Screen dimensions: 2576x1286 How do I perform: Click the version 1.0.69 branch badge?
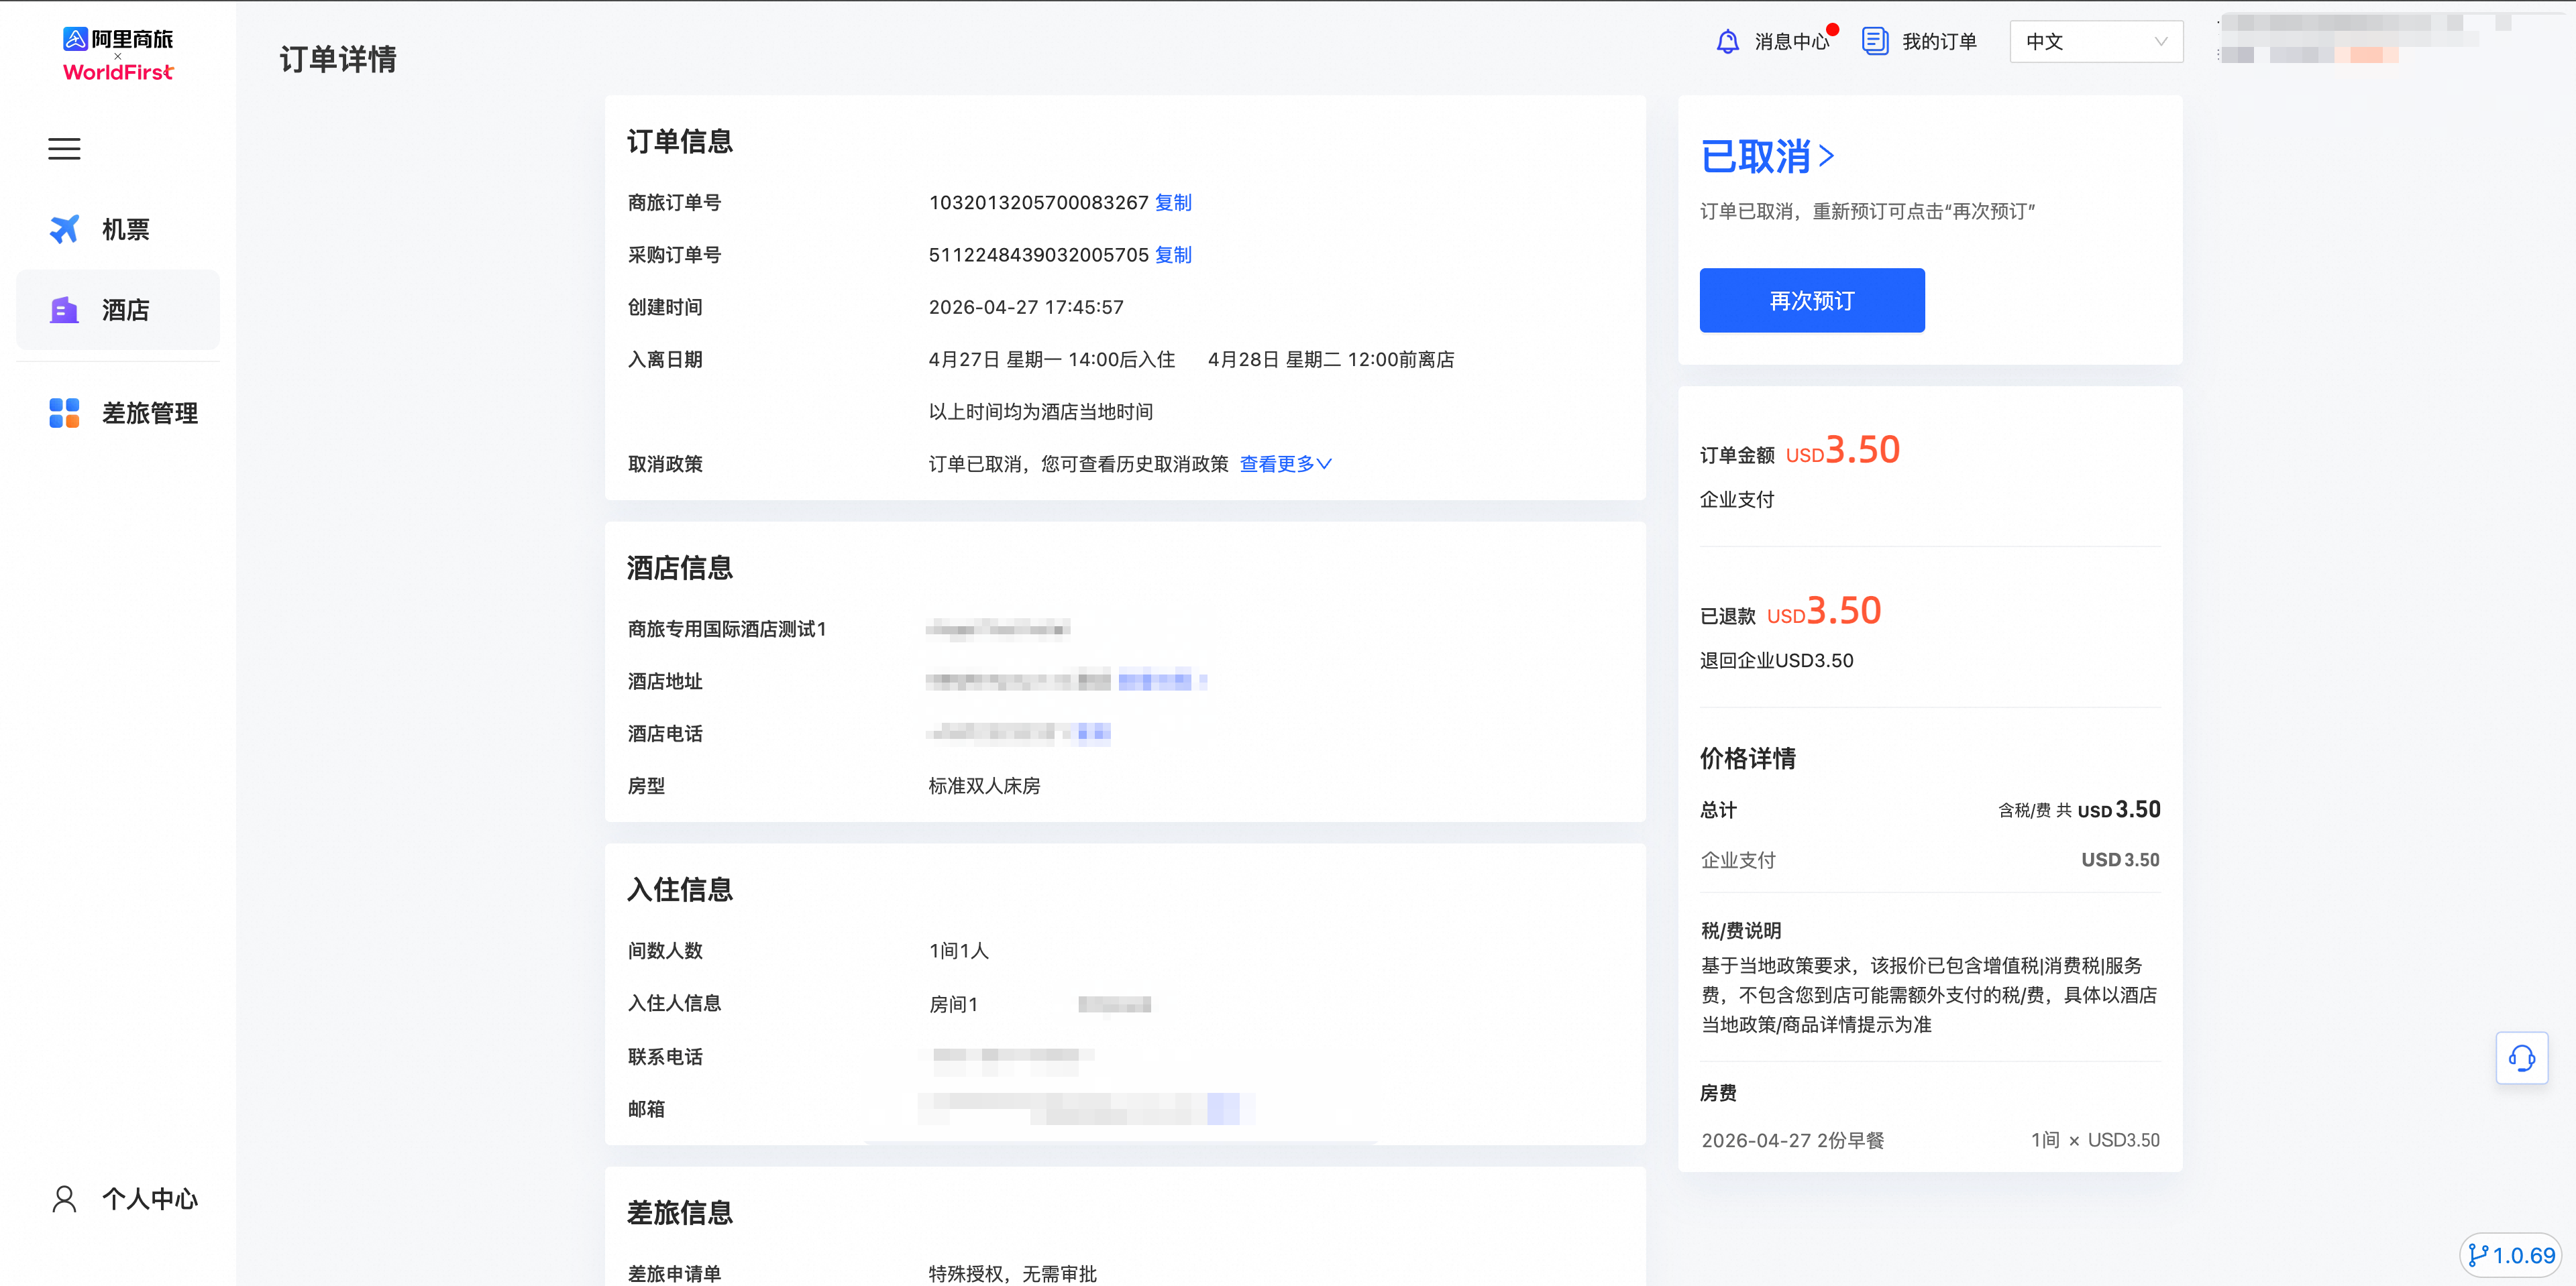(2511, 1255)
